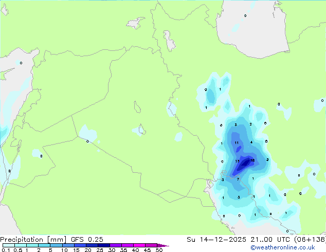Click legend scale label "30"

(112, 250)
